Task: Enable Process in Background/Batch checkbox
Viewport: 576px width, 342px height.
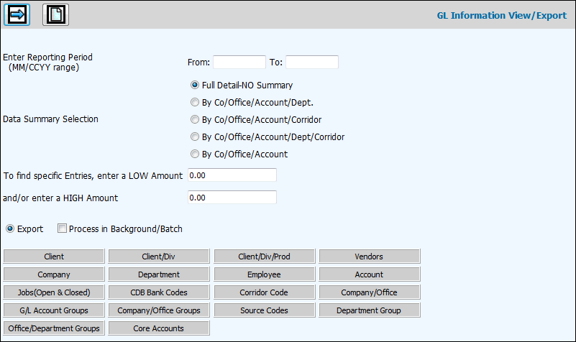Action: pos(63,229)
